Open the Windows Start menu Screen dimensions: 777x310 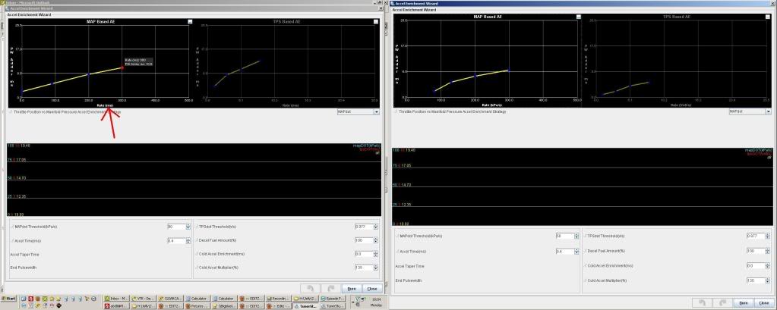pyautogui.click(x=9, y=299)
